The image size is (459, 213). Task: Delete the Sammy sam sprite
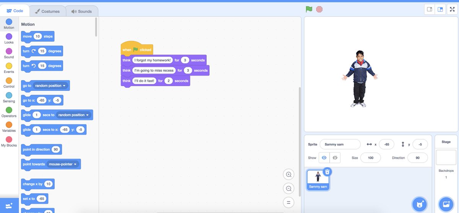click(327, 172)
